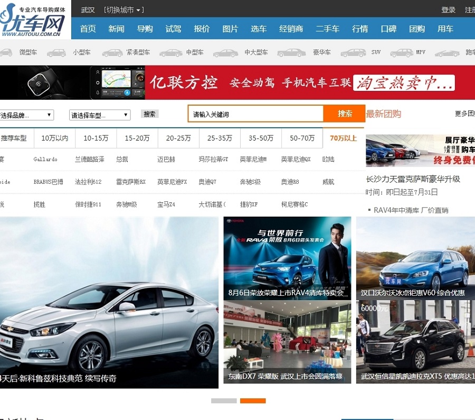Click the 登录 login link

tap(448, 10)
